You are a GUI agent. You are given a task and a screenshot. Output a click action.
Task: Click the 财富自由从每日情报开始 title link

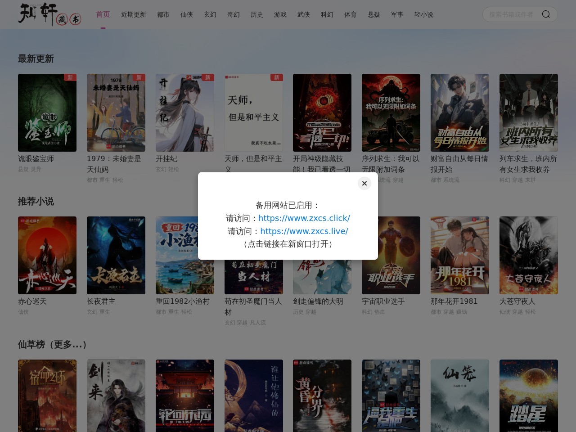(459, 164)
